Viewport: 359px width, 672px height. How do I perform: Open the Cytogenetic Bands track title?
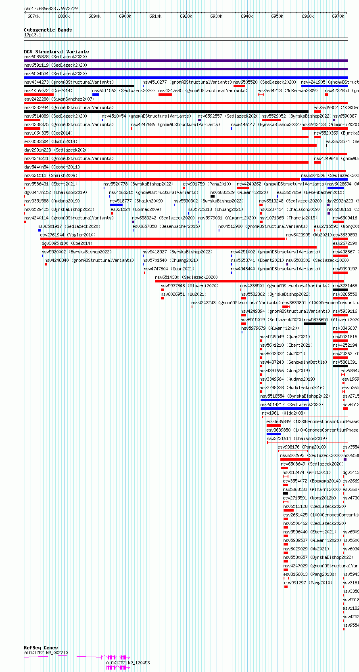pos(48,30)
